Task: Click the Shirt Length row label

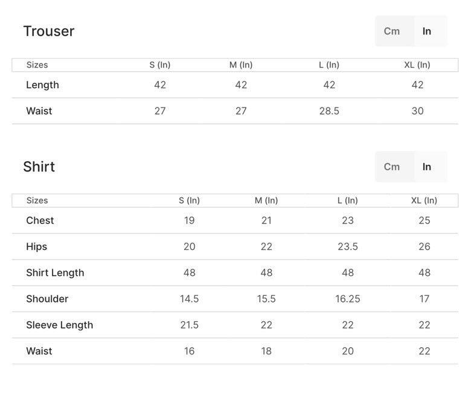Action: click(56, 273)
